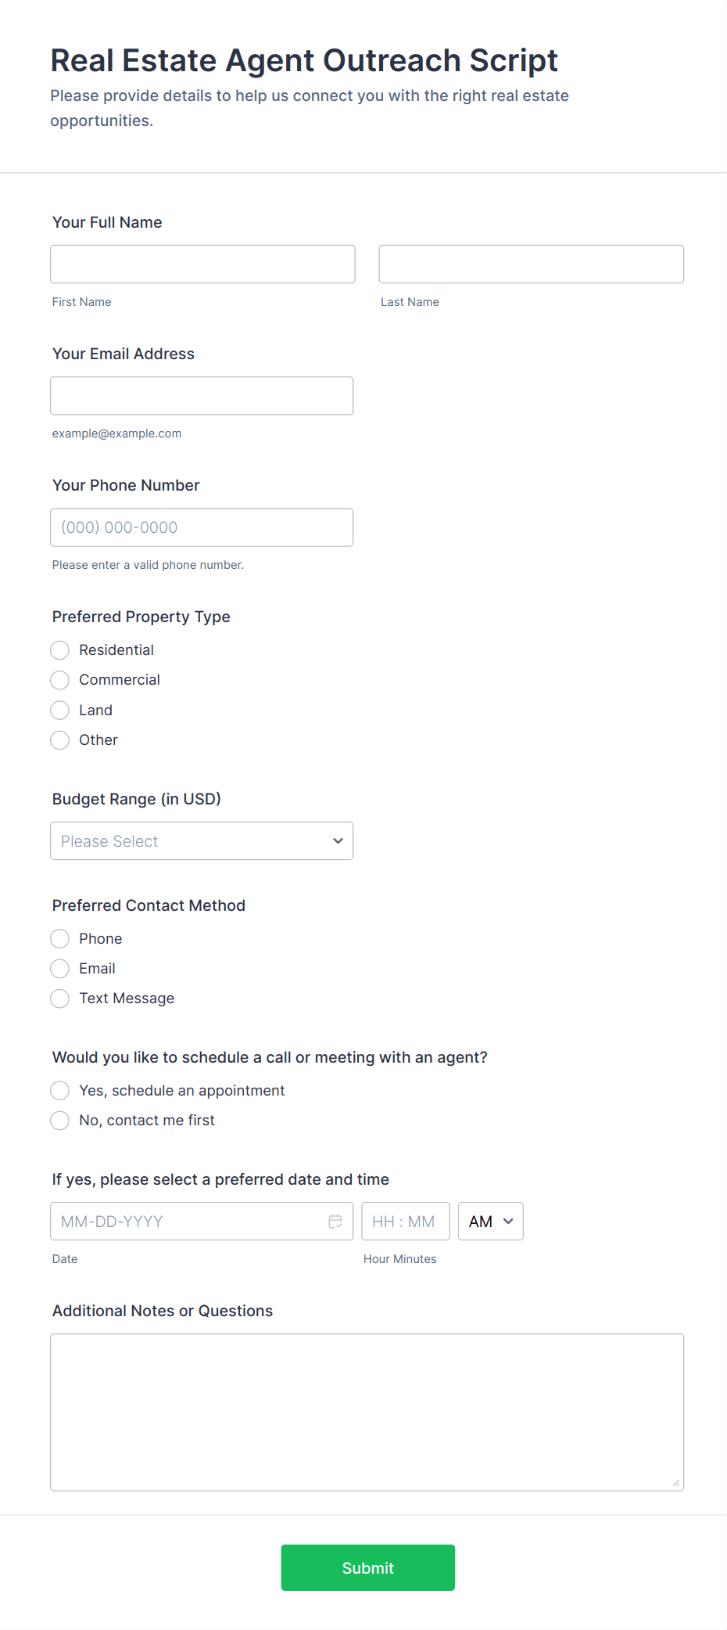Click the First Name input field
The height and width of the screenshot is (1630, 727).
(202, 264)
